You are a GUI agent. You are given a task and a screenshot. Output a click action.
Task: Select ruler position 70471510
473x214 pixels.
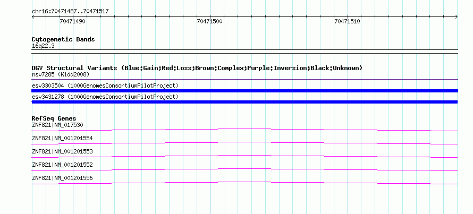coord(347,21)
